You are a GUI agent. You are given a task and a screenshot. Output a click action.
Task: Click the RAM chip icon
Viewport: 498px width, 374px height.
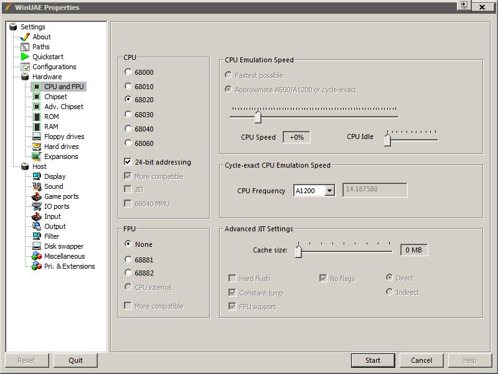tap(37, 127)
